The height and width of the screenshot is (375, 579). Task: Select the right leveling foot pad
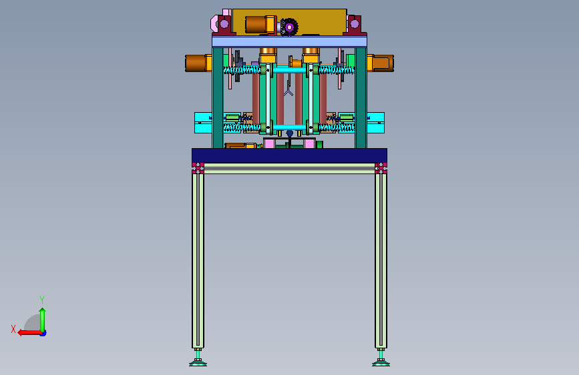click(x=381, y=364)
